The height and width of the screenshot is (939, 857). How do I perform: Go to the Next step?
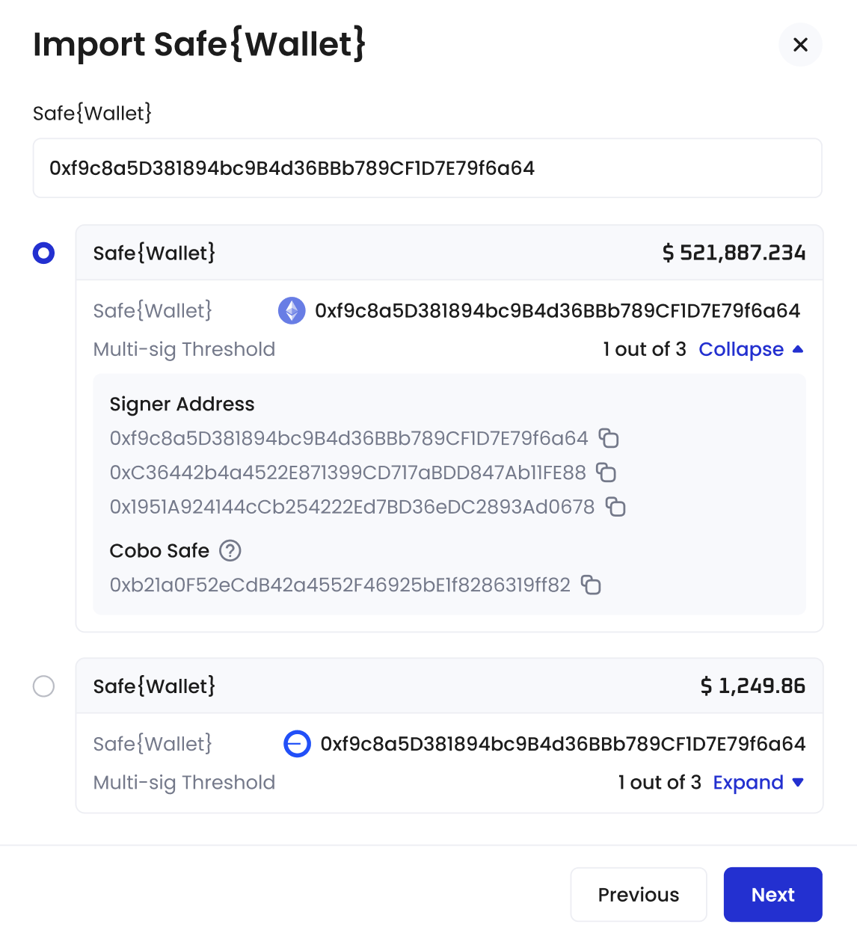tap(772, 895)
